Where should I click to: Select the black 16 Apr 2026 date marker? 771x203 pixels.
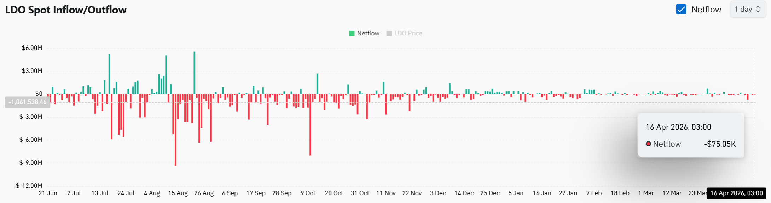click(736, 193)
